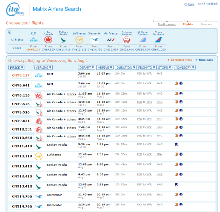Viewport: 220px width, 212px height.
Task: Select the Sichuan Airlines logo in matrix
Action: 126,40
